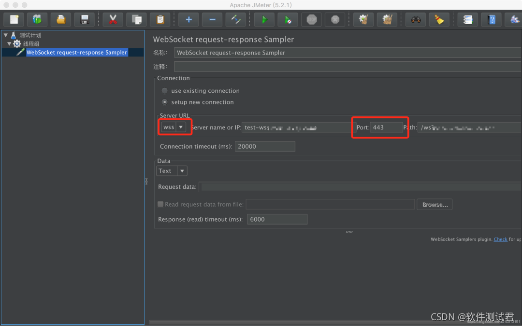Collapse the 线程组 tree node arrow
The height and width of the screenshot is (326, 522).
pyautogui.click(x=9, y=43)
